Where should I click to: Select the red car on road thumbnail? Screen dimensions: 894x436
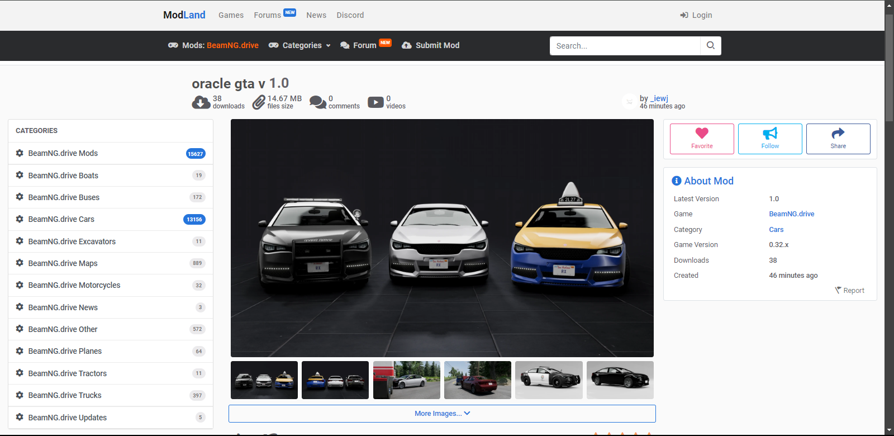(x=478, y=380)
